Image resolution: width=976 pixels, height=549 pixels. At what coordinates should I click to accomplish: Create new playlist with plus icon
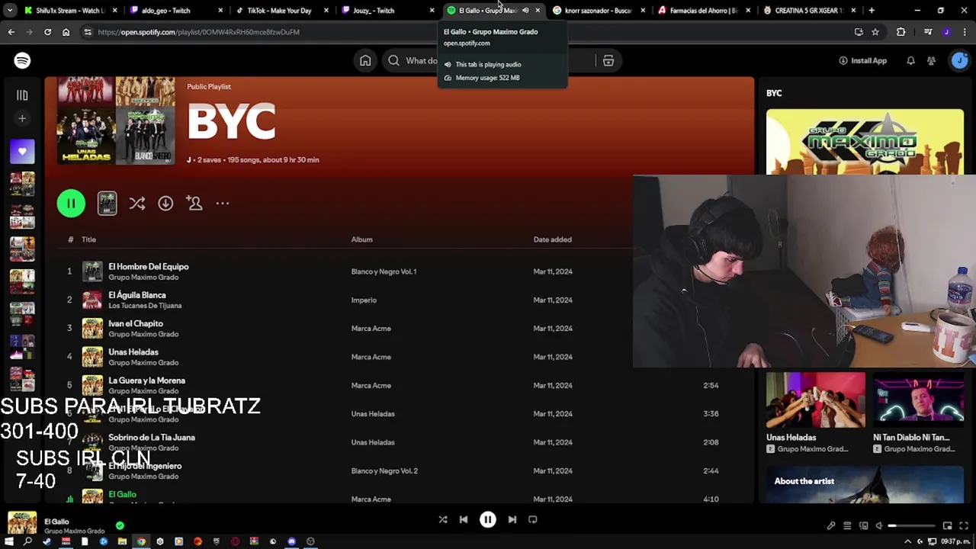point(22,118)
